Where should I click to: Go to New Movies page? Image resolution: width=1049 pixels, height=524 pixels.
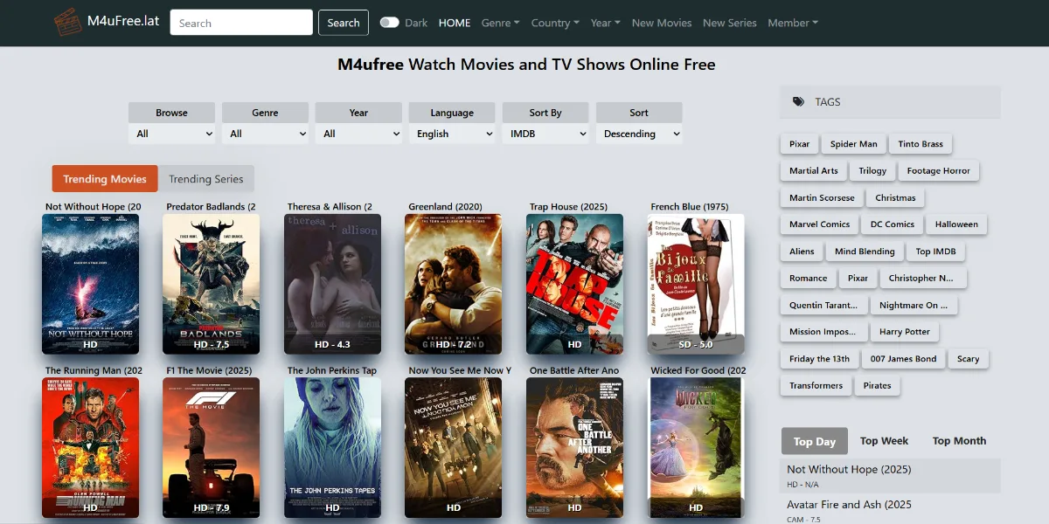[662, 23]
